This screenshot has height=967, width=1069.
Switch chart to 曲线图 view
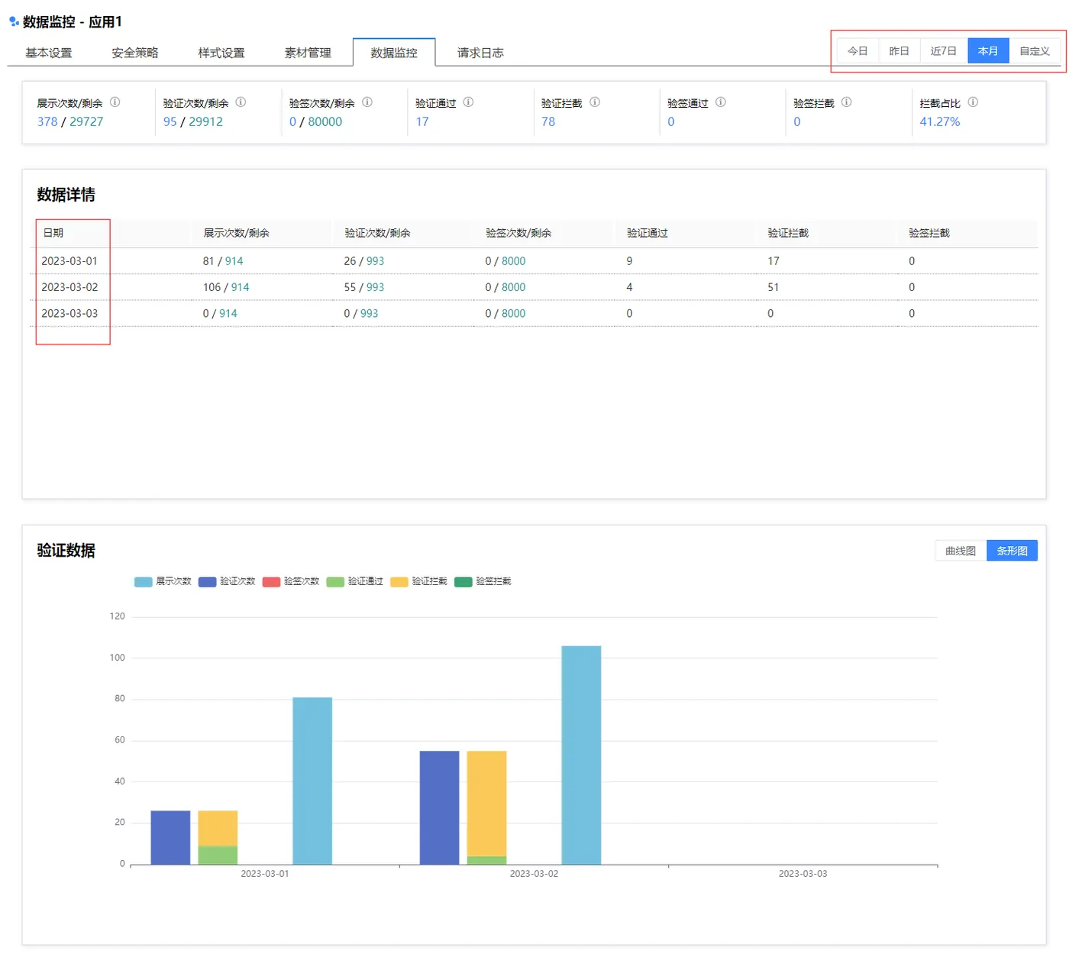click(961, 551)
